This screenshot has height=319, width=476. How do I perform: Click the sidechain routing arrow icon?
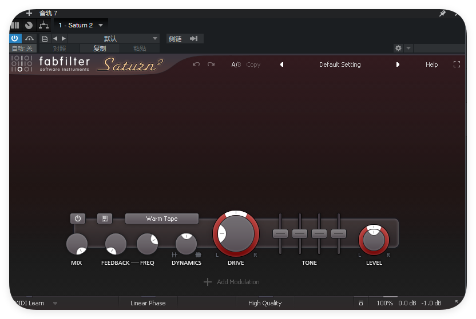tap(194, 39)
